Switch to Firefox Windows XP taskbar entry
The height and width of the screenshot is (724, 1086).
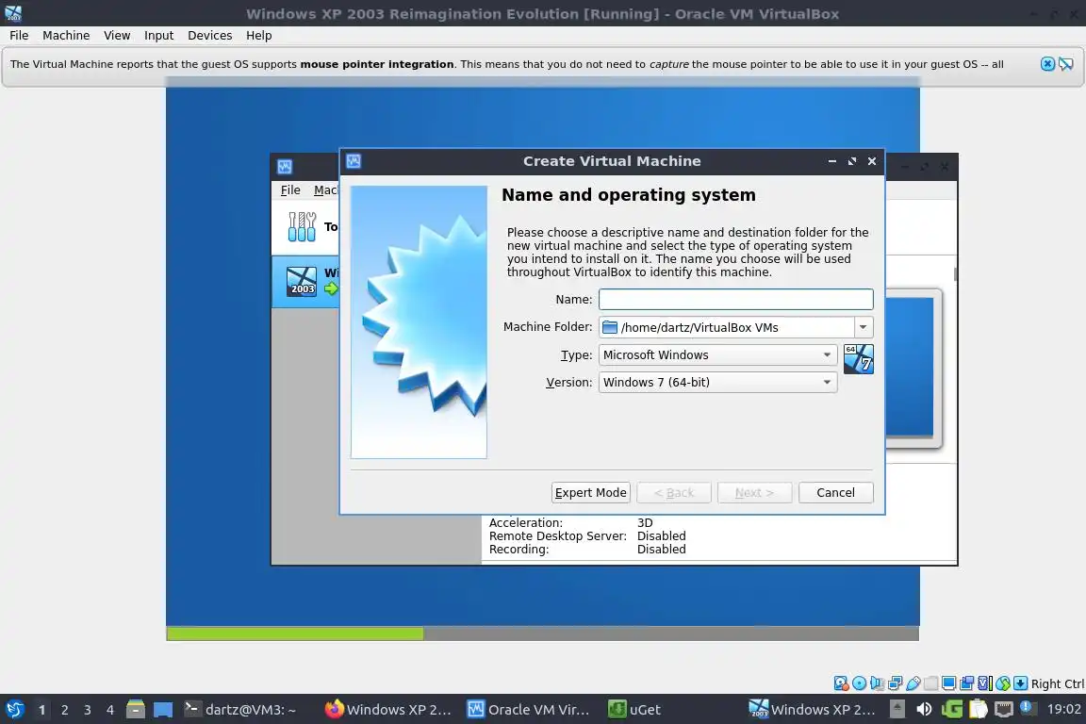387,710
